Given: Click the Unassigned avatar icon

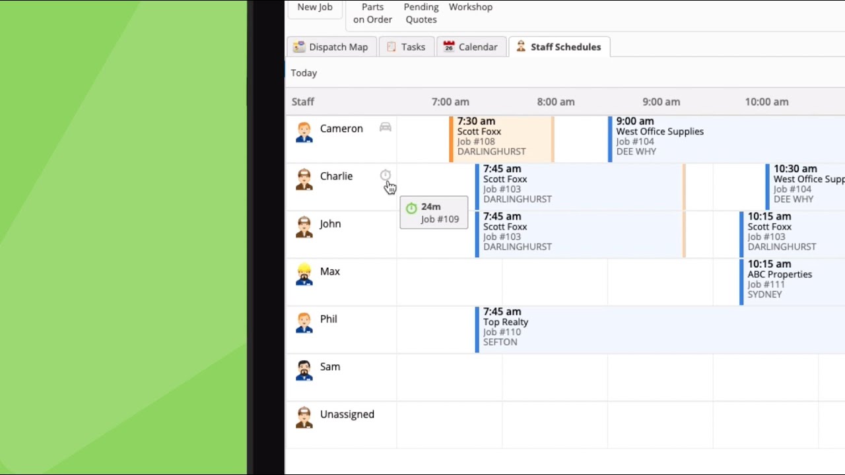Looking at the screenshot, I should (x=304, y=418).
